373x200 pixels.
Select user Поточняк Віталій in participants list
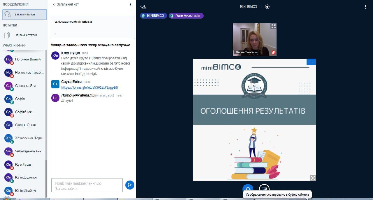click(24, 59)
